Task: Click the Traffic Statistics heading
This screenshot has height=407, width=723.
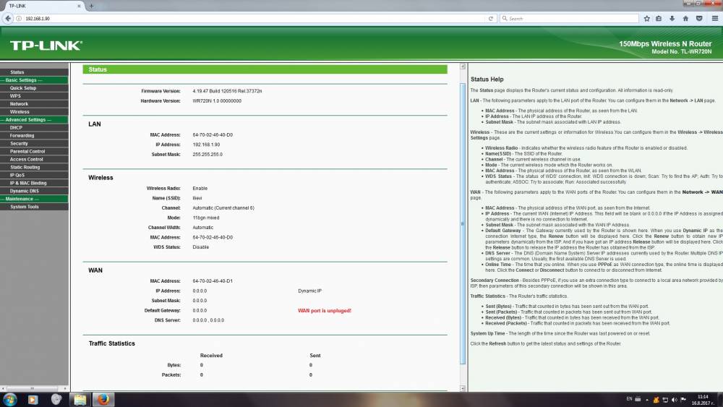Action: pos(111,343)
